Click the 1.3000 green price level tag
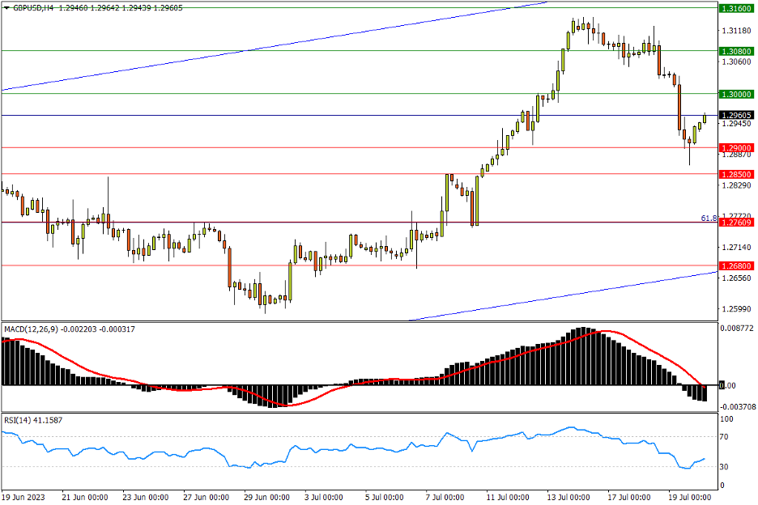Viewport: 758px width, 505px height. (x=735, y=94)
